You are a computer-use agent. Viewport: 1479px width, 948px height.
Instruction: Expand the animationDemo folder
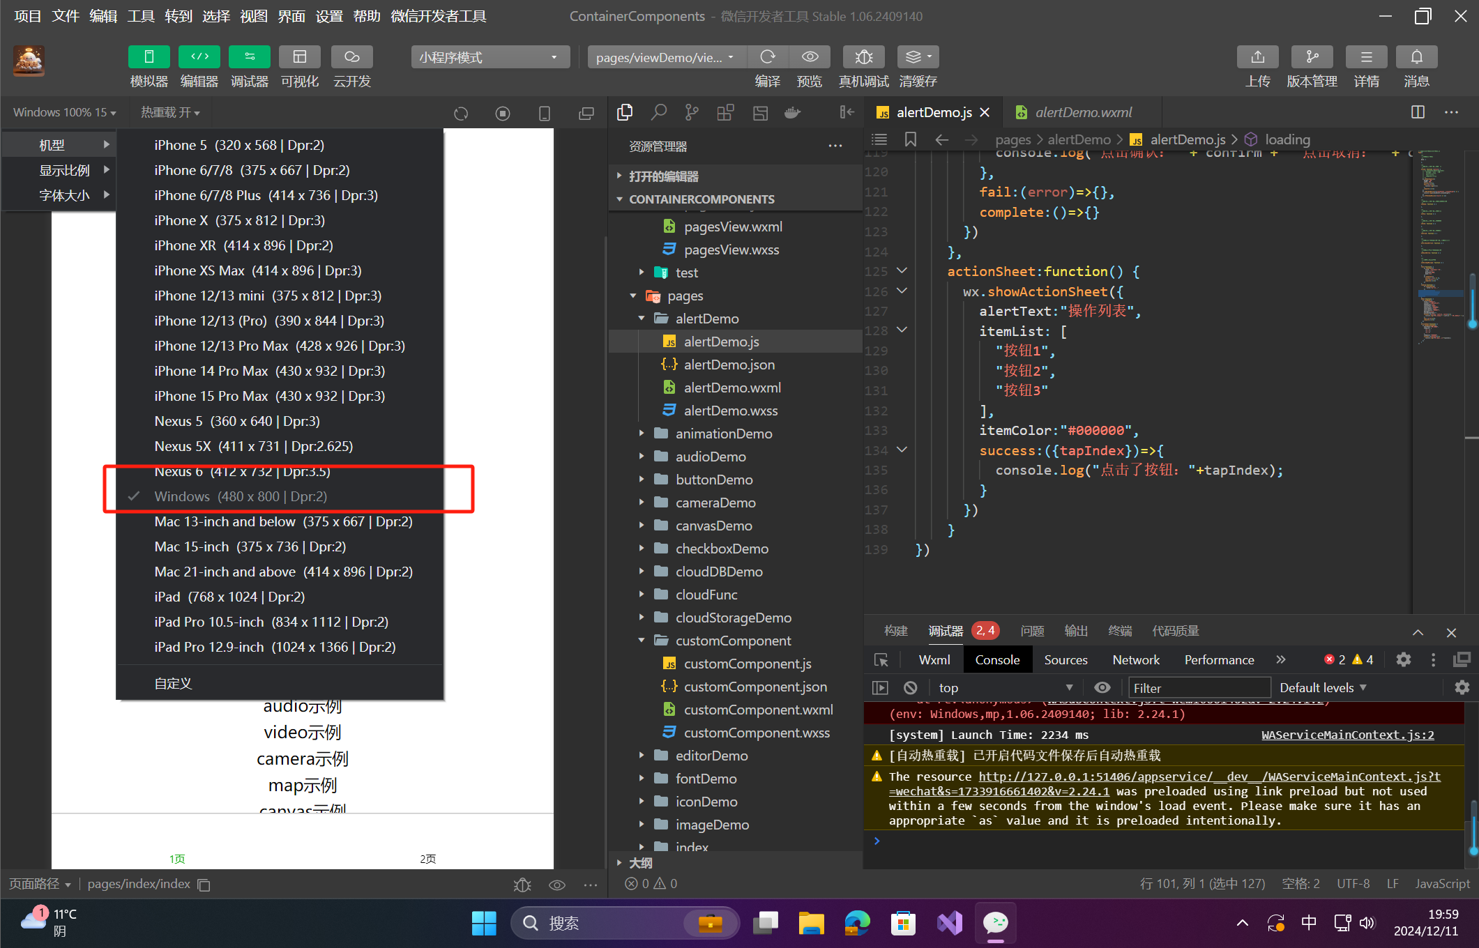pos(723,434)
